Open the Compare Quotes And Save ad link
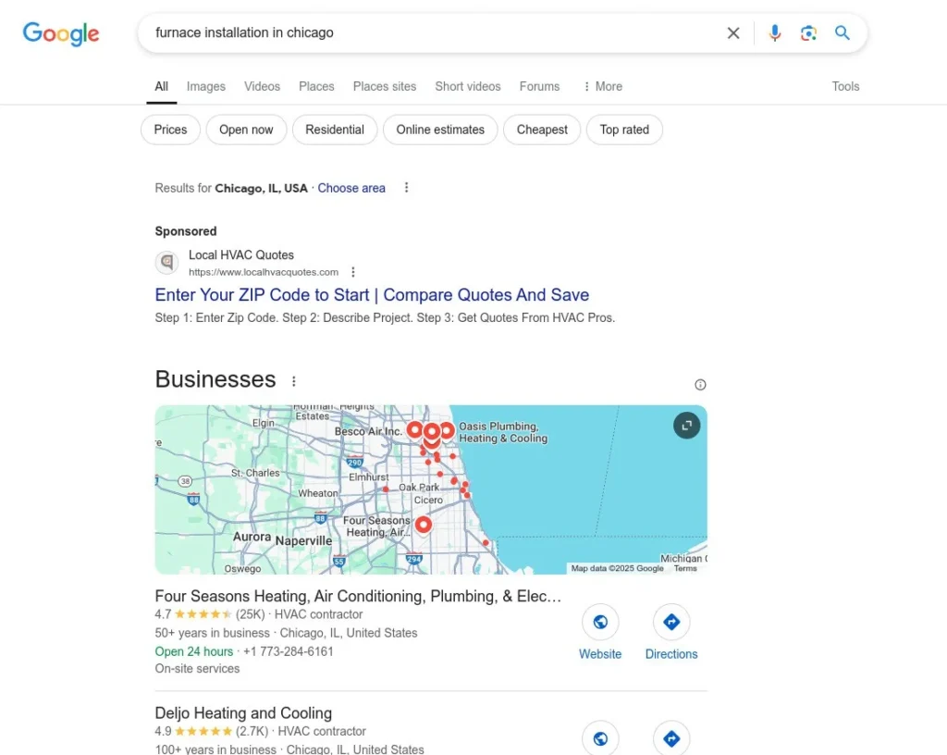The height and width of the screenshot is (755, 947). pyautogui.click(x=372, y=295)
